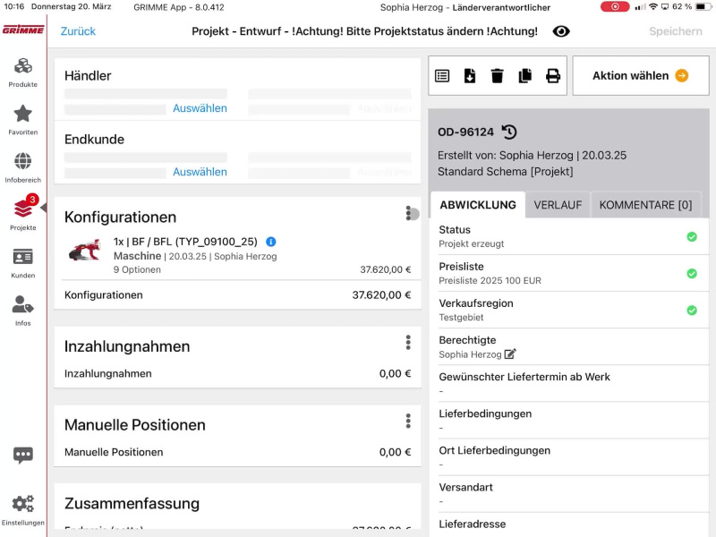Click the green check for Preisliste
The height and width of the screenshot is (537, 716).
[x=692, y=274]
